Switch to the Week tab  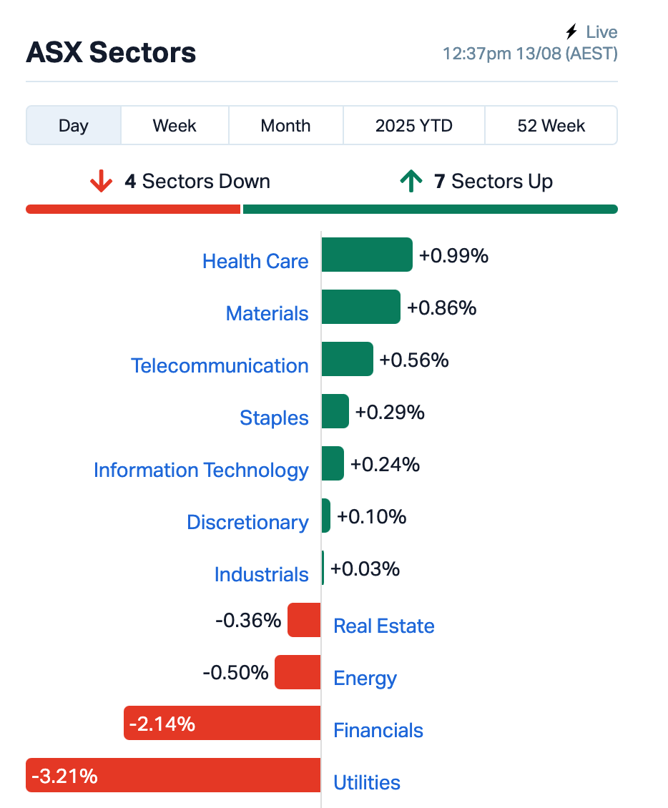175,126
